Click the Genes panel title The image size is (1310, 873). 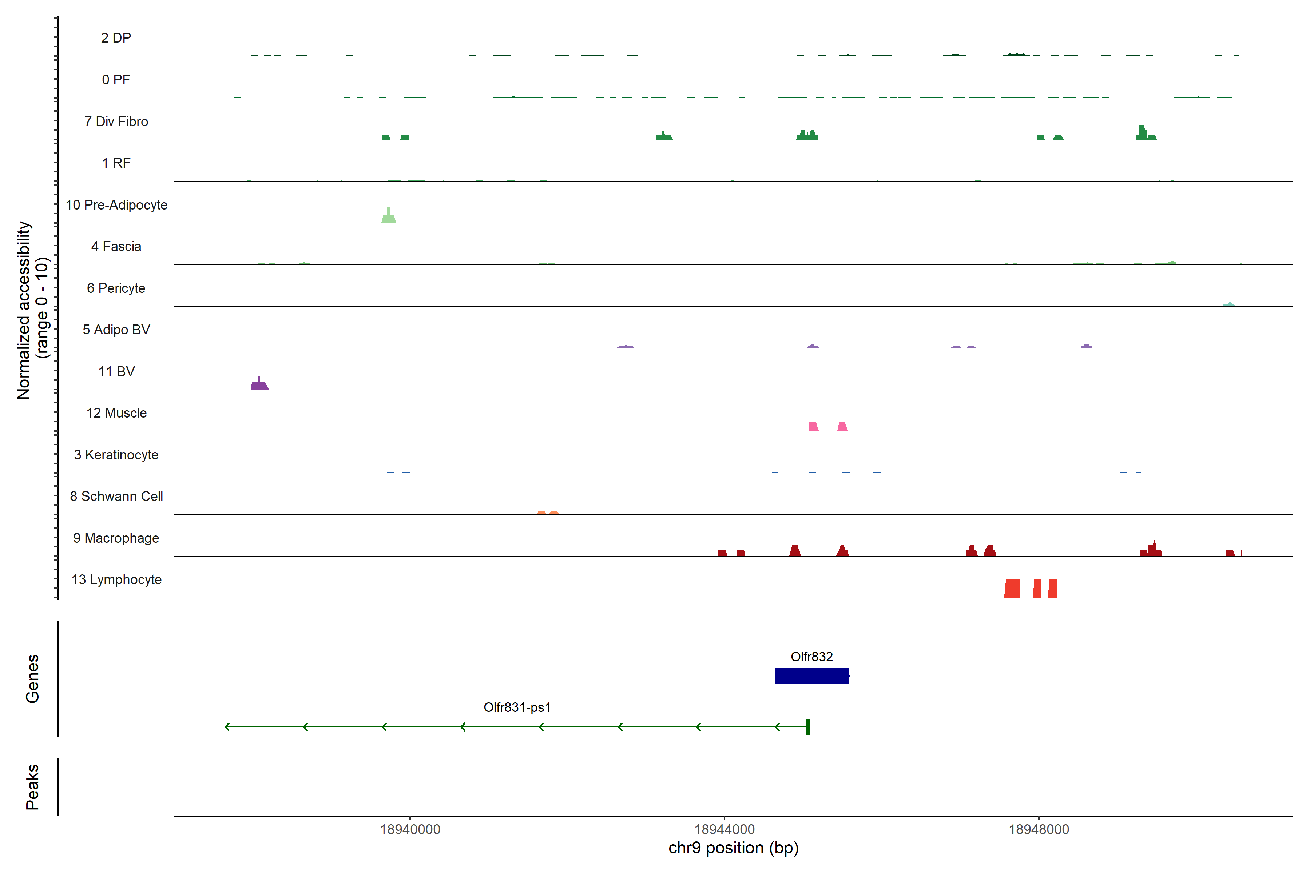32,678
